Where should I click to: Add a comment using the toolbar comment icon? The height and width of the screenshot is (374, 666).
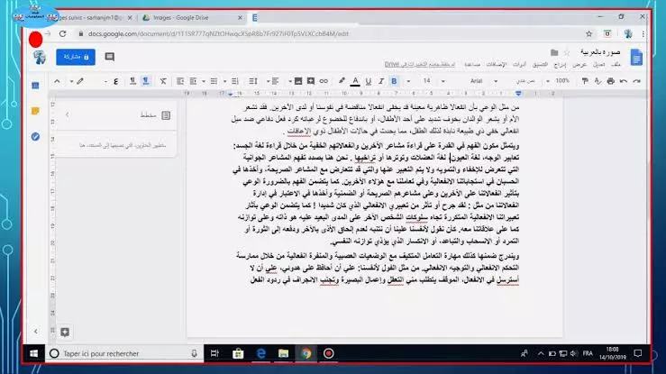[311, 81]
